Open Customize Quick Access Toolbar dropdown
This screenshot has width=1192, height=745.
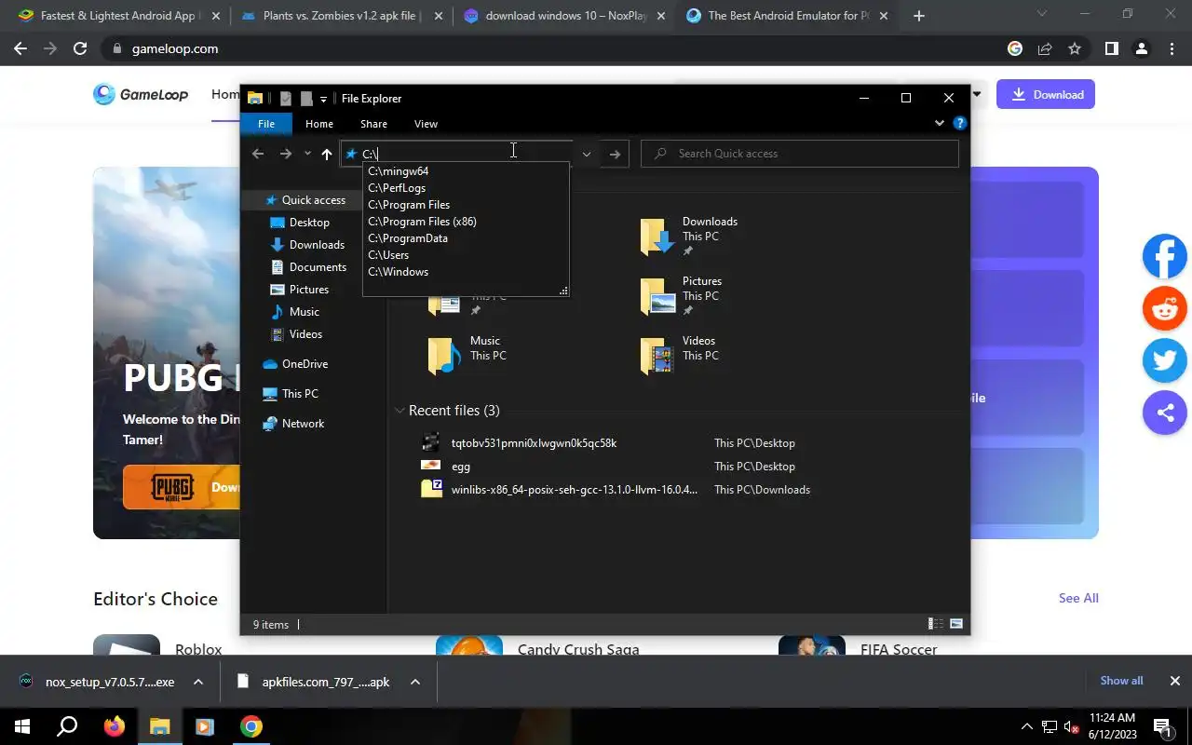[x=323, y=99]
